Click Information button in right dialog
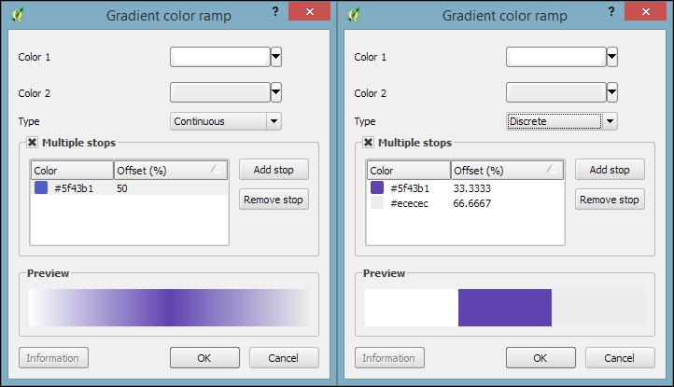The height and width of the screenshot is (387, 674). [x=389, y=358]
